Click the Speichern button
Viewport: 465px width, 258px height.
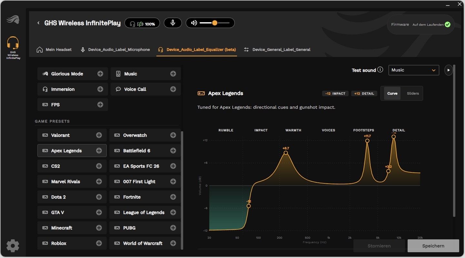[x=433, y=246]
